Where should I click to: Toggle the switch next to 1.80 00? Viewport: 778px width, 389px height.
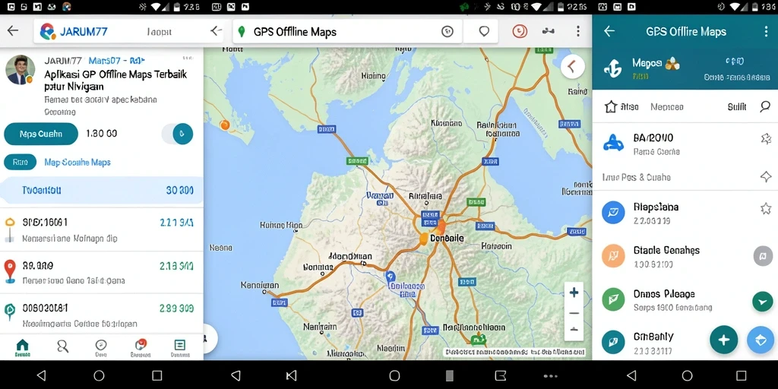click(x=178, y=134)
